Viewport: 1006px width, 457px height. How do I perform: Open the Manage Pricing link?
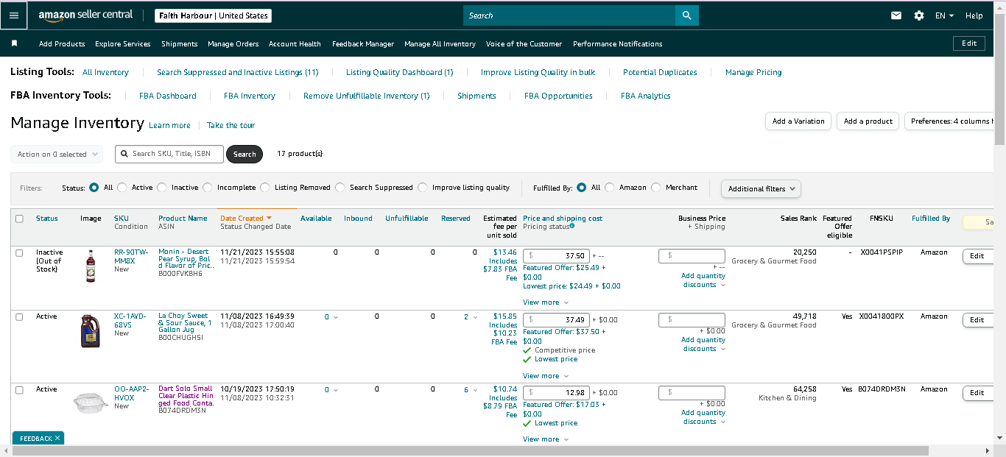753,72
